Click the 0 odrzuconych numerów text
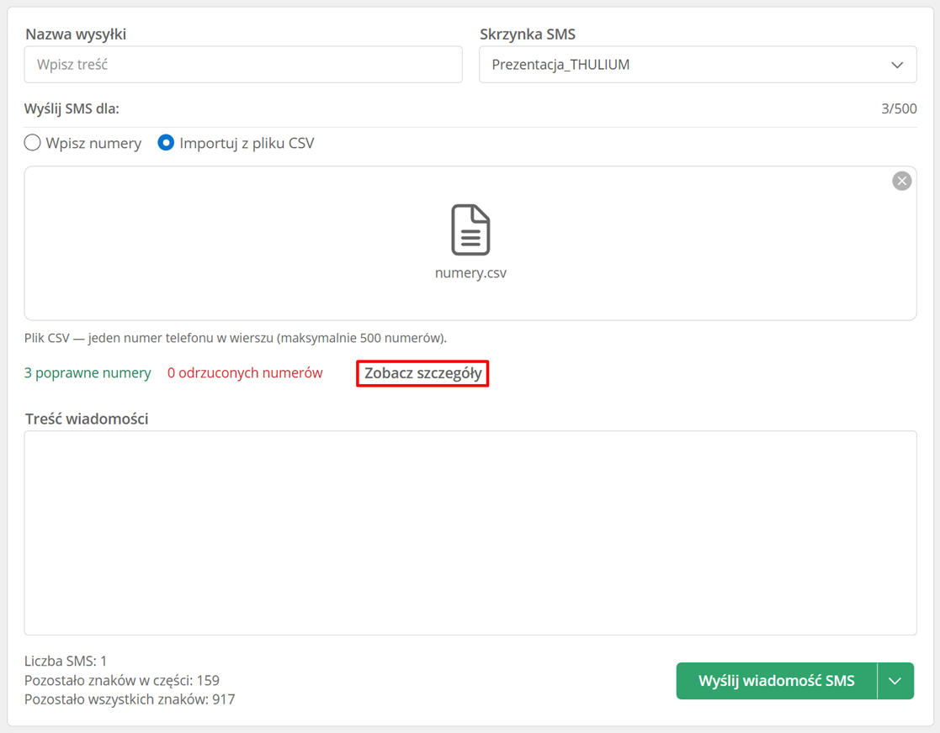This screenshot has width=940, height=733. [245, 373]
